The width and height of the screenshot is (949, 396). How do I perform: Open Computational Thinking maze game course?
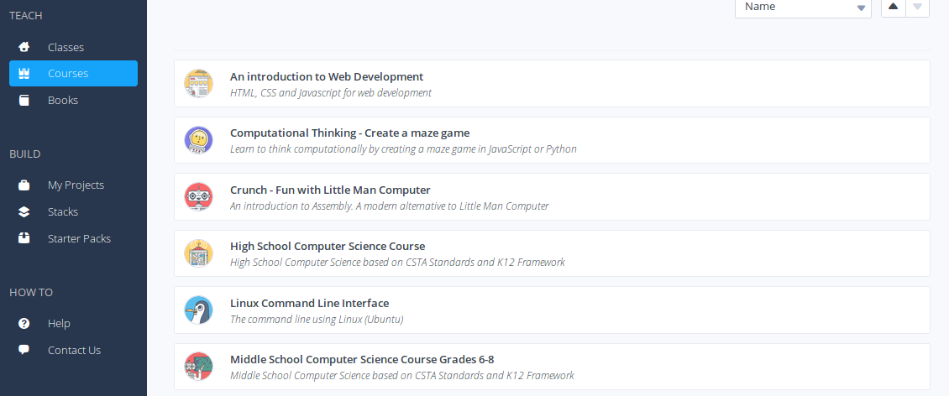pos(552,139)
